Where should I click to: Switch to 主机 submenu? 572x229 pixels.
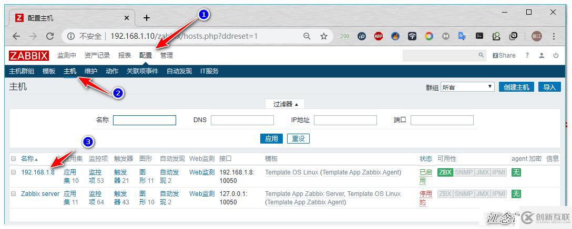click(x=70, y=71)
